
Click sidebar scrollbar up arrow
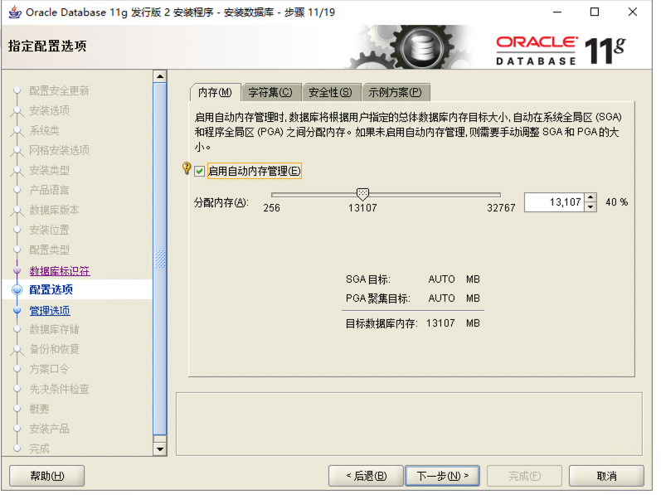[x=160, y=76]
